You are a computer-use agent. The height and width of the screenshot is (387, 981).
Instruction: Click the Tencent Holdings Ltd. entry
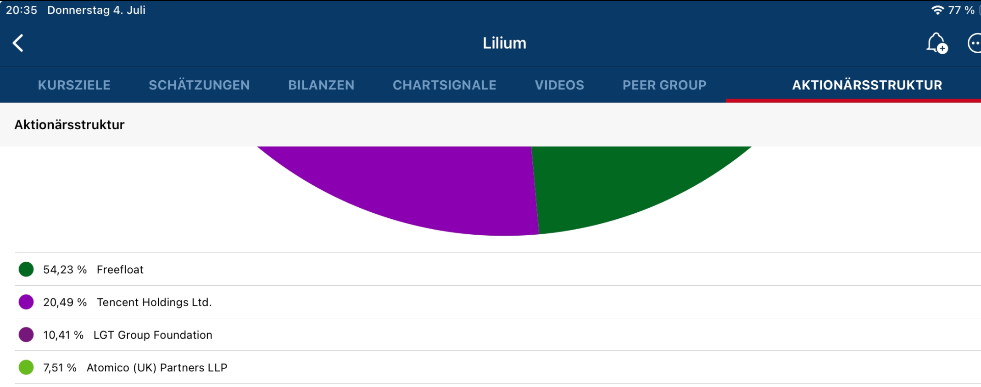click(154, 302)
